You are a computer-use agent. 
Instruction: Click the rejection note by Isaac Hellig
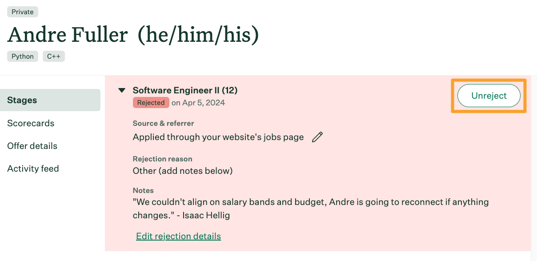tap(311, 209)
